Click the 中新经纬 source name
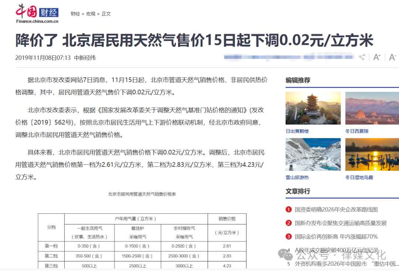The image size is (399, 271). pyautogui.click(x=85, y=58)
